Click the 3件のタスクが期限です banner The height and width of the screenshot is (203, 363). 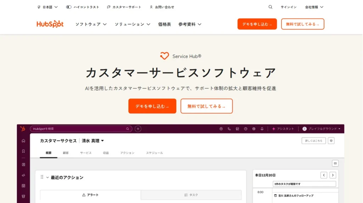[x=304, y=184]
